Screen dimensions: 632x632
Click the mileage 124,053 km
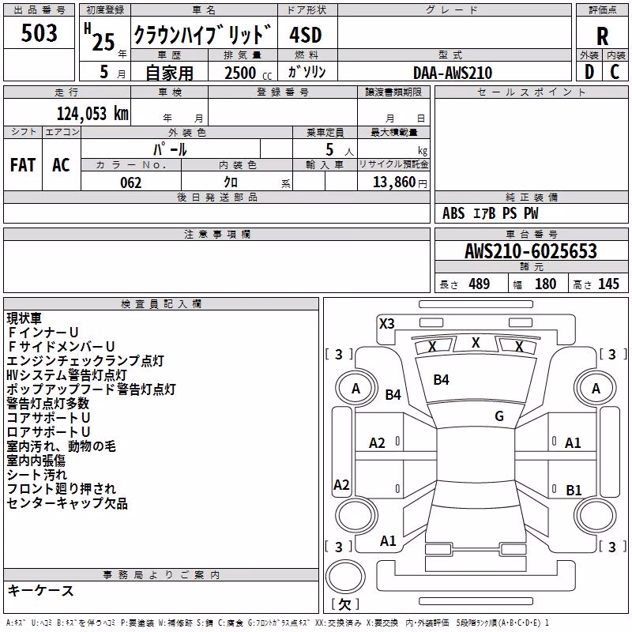92,113
